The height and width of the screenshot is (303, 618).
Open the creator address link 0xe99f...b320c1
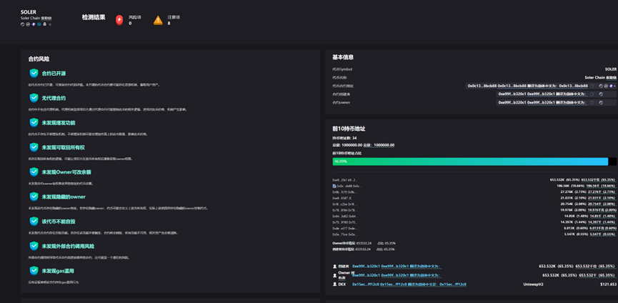[x=366, y=267]
